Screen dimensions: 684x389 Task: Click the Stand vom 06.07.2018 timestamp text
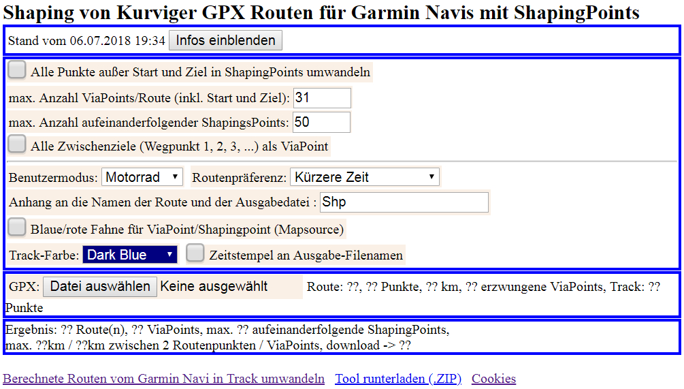[x=86, y=41]
